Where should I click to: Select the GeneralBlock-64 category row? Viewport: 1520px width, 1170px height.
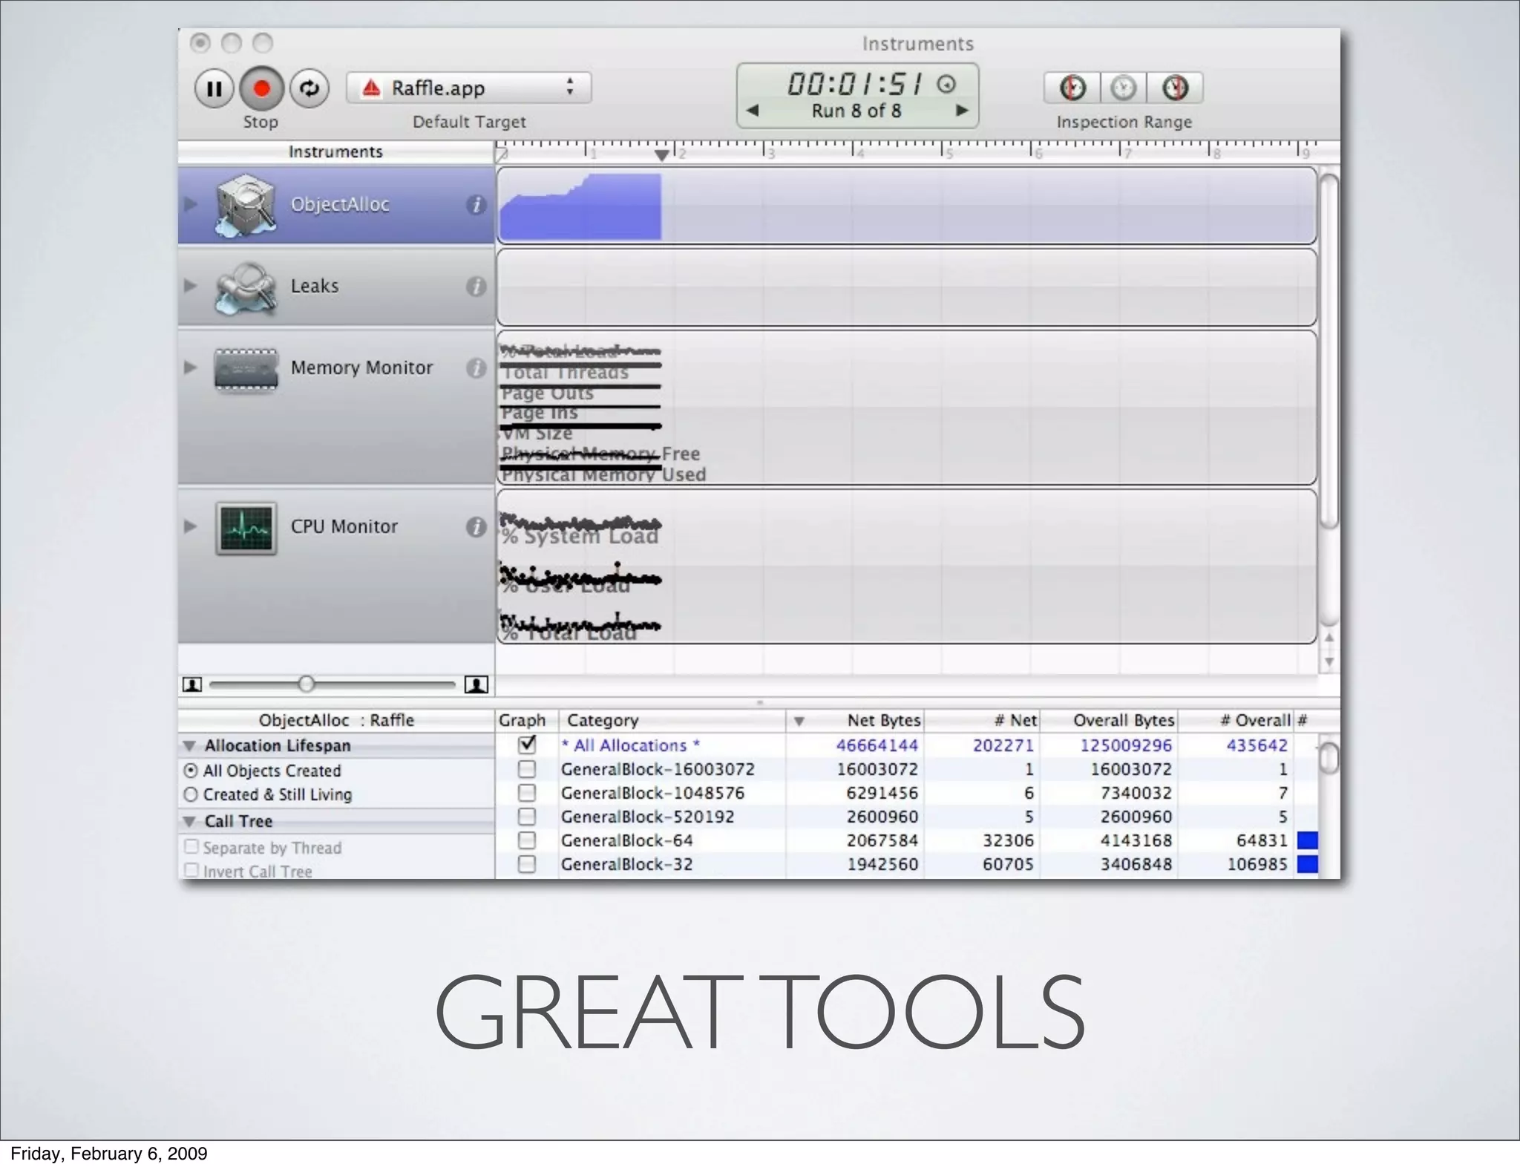[x=906, y=840]
